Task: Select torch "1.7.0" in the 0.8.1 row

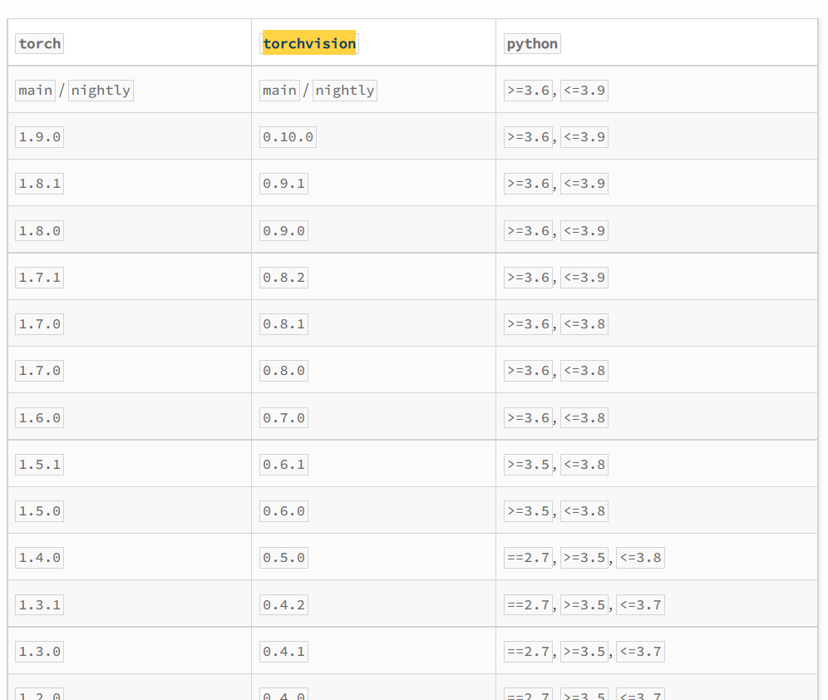Action: pyautogui.click(x=40, y=324)
